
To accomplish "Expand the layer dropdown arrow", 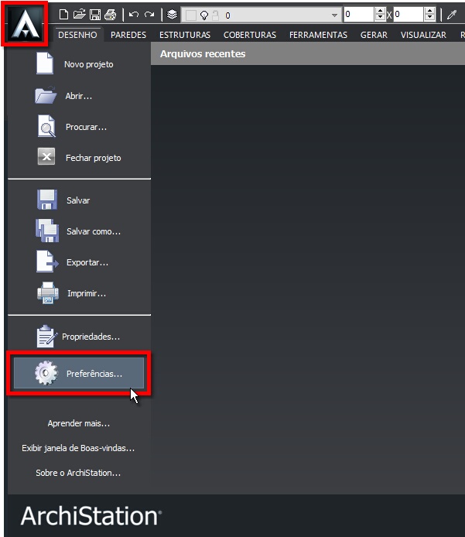I will 334,15.
